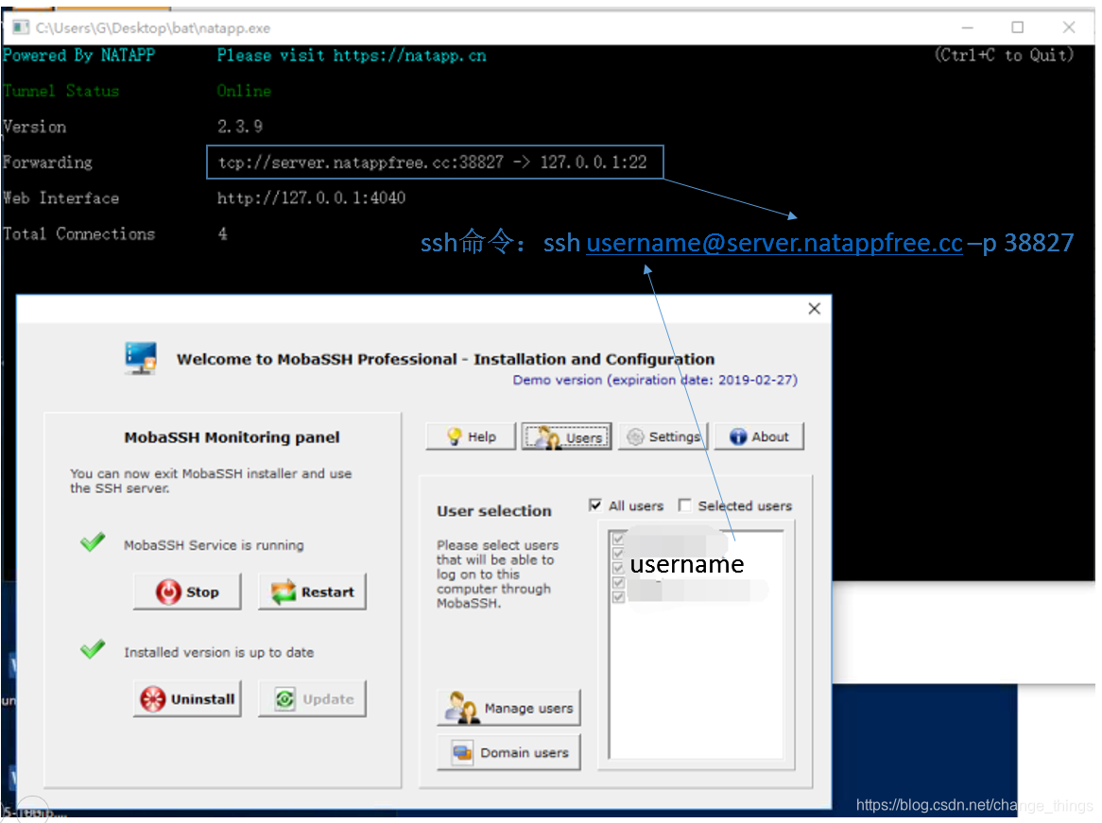Image resolution: width=1102 pixels, height=823 pixels.
Task: Click the monitor icon on Domain users
Action: click(x=462, y=753)
